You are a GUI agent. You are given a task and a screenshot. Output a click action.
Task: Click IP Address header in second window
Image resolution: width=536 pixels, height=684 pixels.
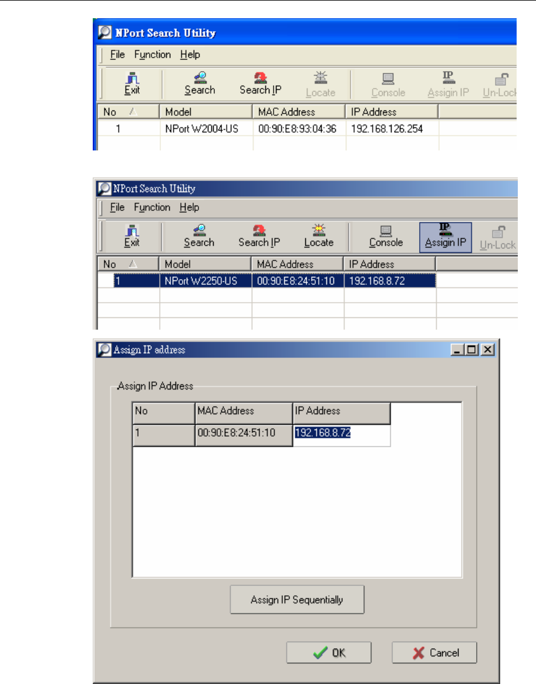[x=390, y=264]
